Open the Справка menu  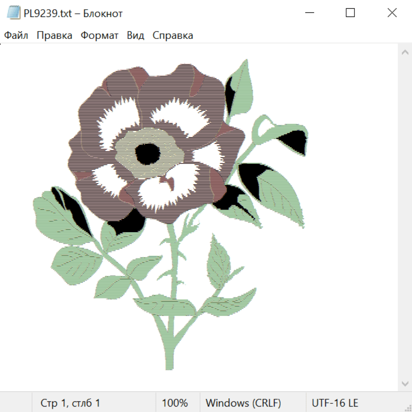(173, 36)
